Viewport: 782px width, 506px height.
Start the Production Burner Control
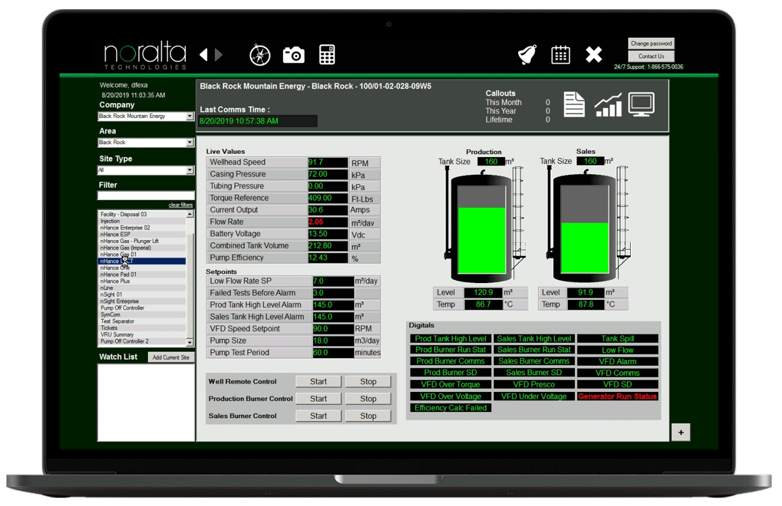point(319,398)
